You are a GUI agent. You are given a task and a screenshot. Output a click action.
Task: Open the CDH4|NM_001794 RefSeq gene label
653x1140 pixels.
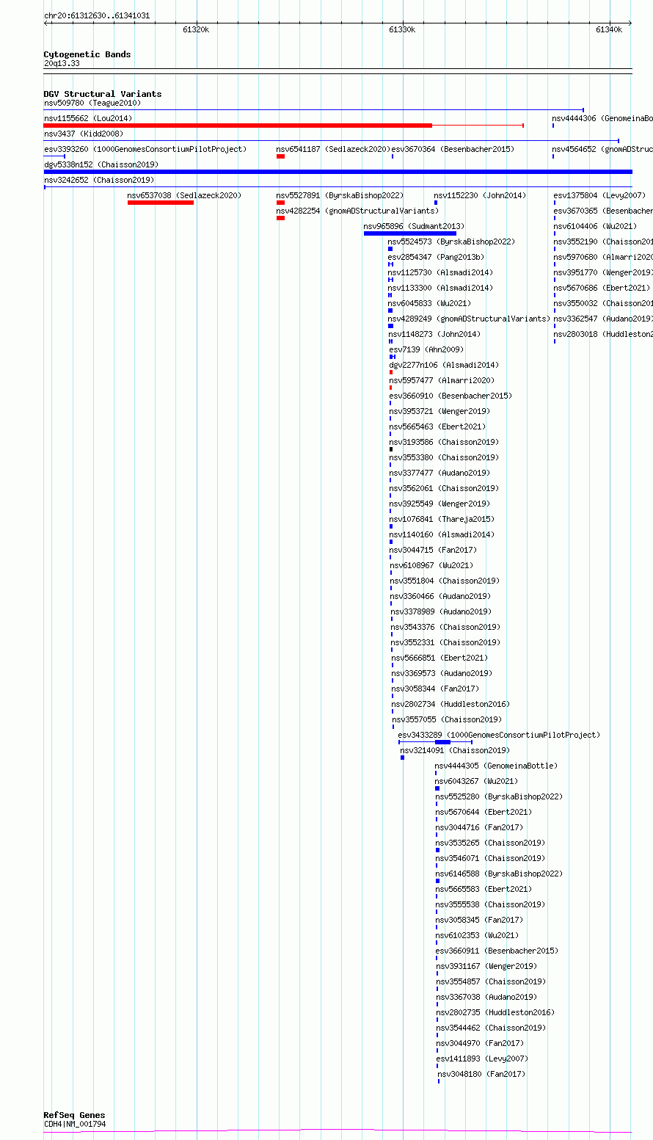[x=75, y=1124]
